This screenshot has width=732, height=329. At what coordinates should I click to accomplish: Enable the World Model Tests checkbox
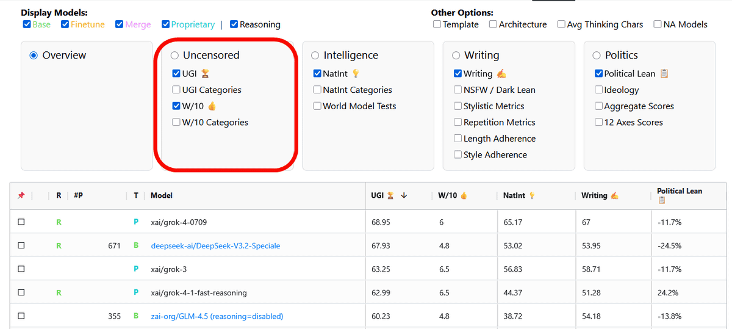(317, 106)
